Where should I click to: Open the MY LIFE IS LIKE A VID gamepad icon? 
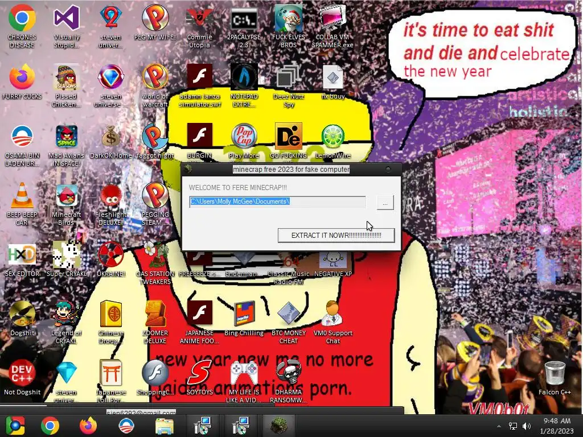tap(244, 373)
